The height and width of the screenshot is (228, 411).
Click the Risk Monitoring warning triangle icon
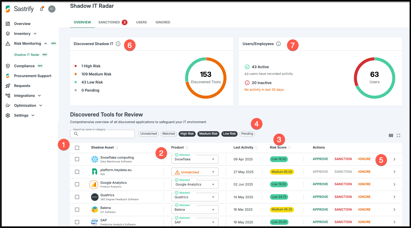tap(8, 44)
